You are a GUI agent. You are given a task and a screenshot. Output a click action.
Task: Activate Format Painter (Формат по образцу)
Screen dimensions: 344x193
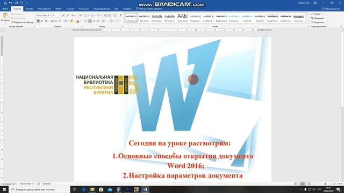[x=23, y=22]
